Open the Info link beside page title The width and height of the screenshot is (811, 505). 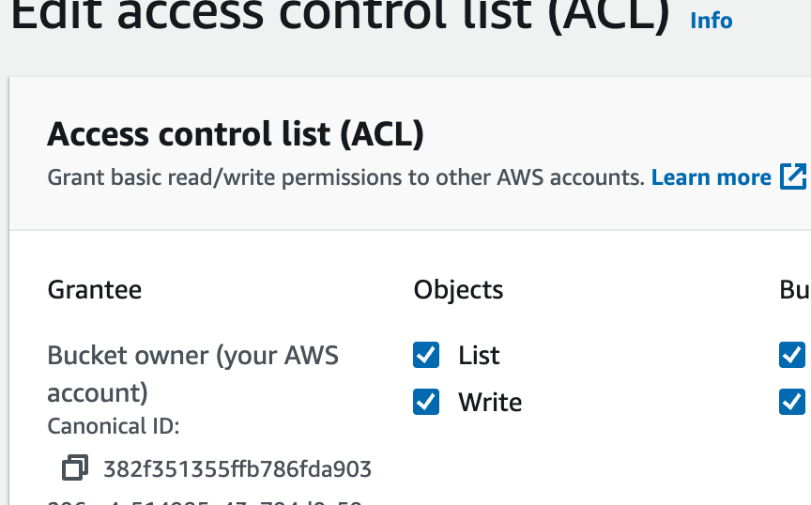711,21
